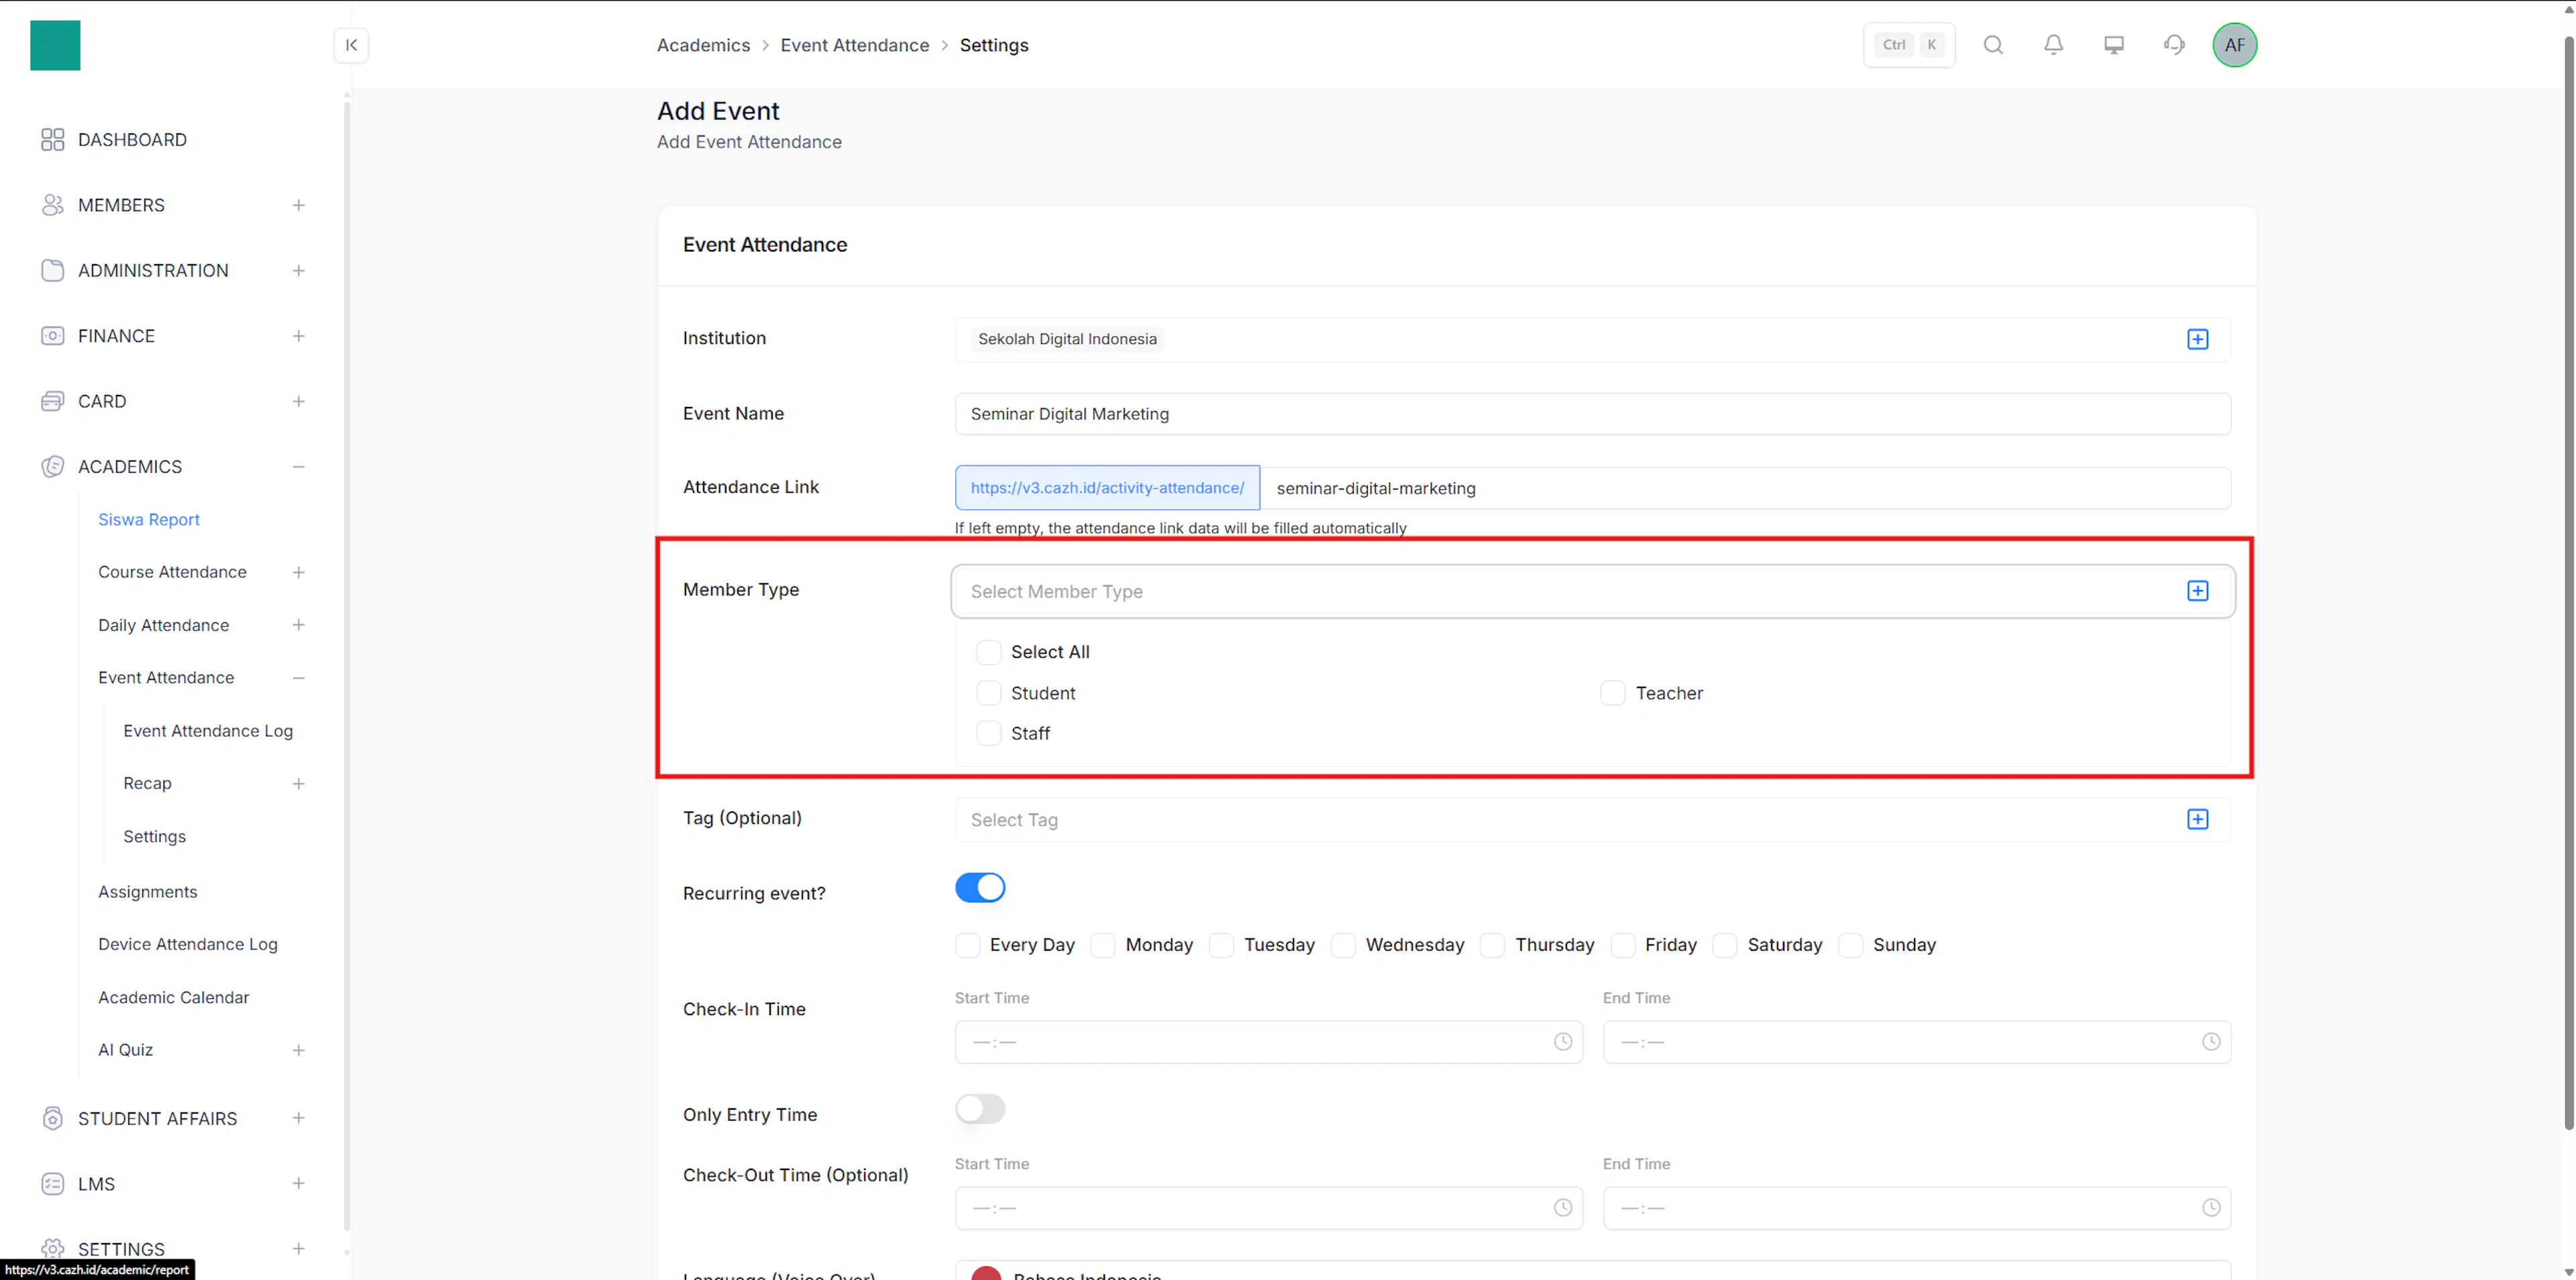
Task: Open Event Attendance Log
Action: point(208,732)
